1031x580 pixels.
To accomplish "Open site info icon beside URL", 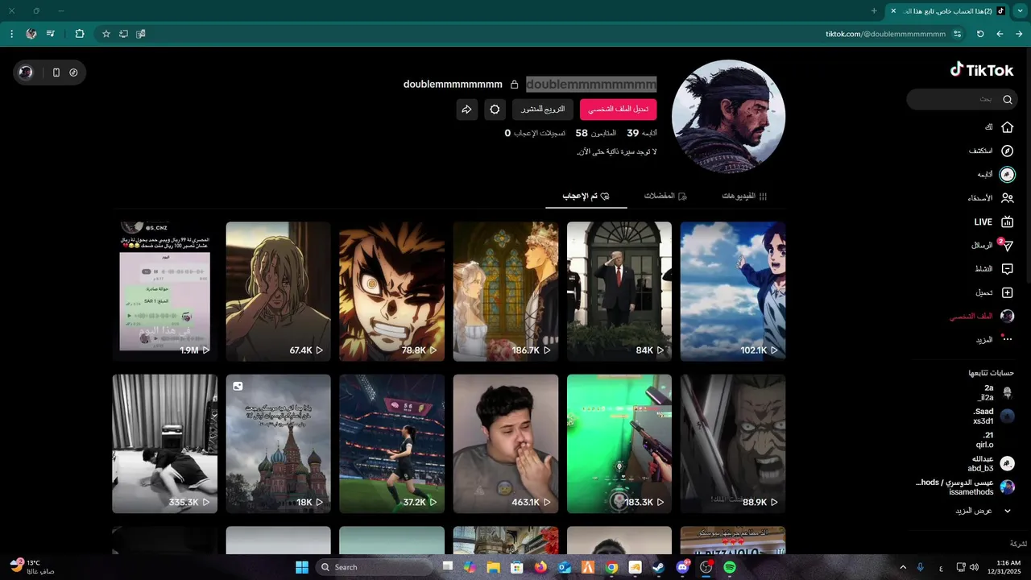I will coord(958,34).
